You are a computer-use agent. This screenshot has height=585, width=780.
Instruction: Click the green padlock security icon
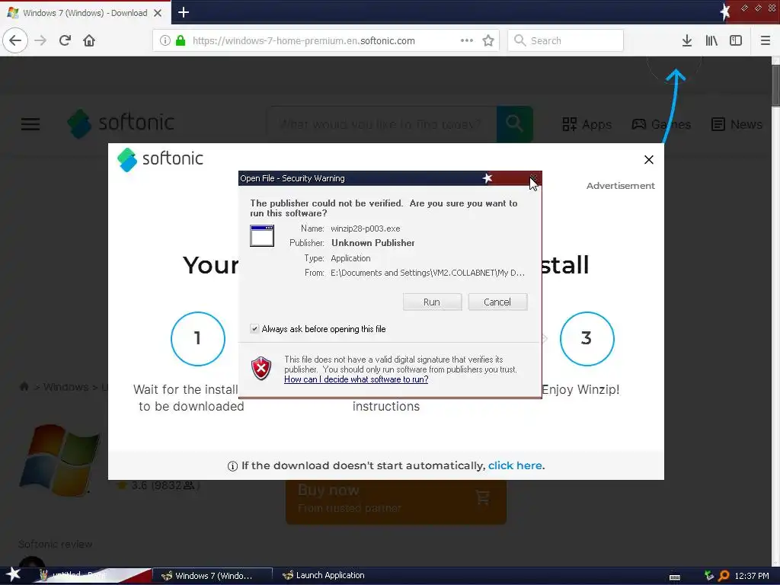pos(181,40)
